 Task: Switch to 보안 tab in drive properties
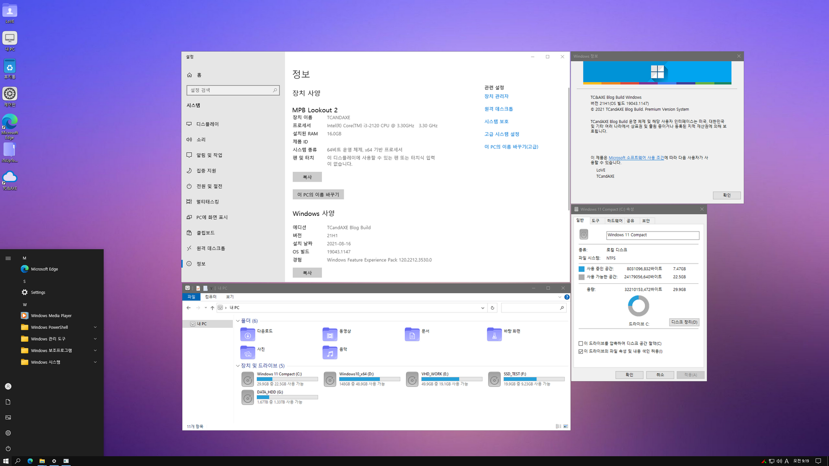646,221
